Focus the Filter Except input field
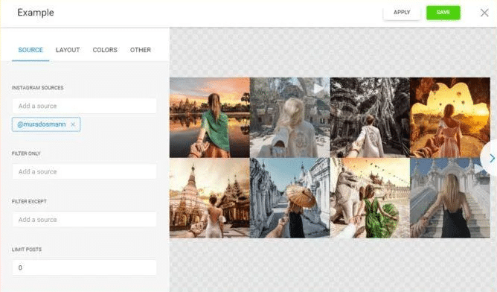 pyautogui.click(x=84, y=219)
